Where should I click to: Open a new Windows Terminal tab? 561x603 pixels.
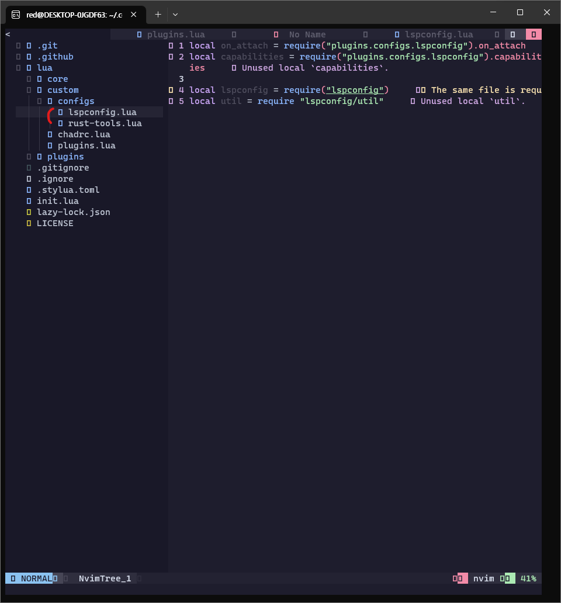click(158, 15)
